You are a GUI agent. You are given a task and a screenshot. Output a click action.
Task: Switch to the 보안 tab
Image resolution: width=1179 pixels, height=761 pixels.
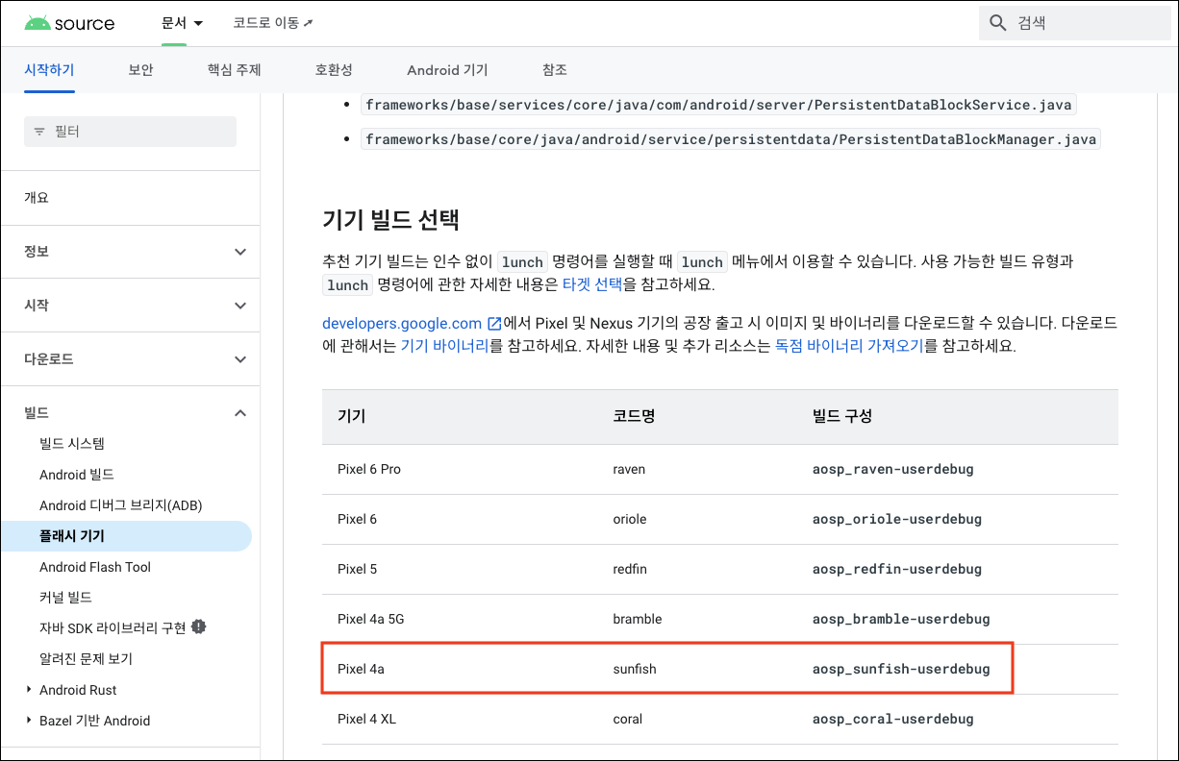click(x=140, y=70)
